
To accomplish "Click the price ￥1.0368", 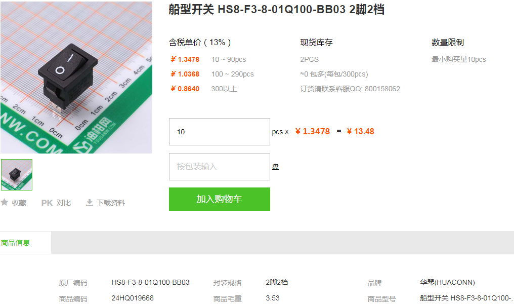I will tap(185, 74).
